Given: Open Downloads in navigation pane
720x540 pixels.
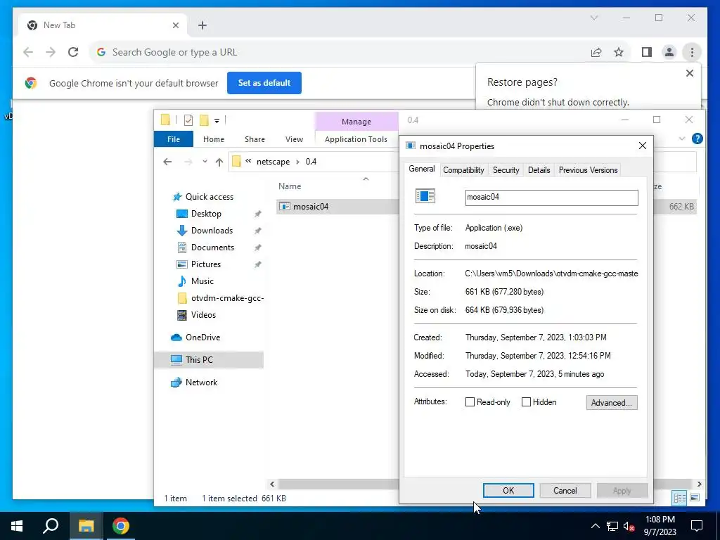Looking at the screenshot, I should [x=212, y=231].
